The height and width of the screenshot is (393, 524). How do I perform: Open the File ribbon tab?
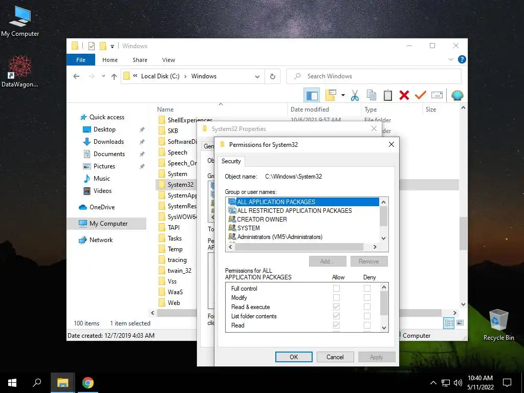pyautogui.click(x=81, y=60)
